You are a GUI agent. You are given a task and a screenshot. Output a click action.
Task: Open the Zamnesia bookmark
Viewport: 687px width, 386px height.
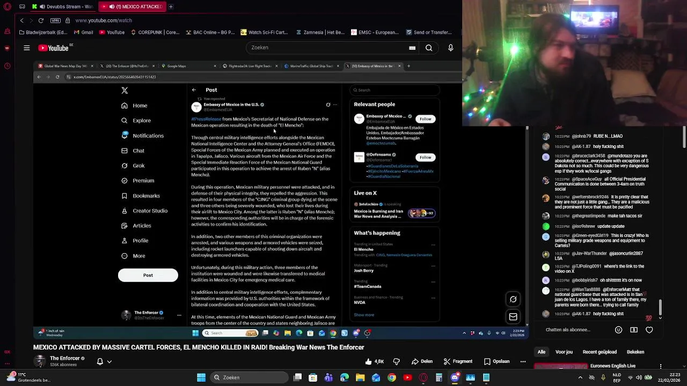coord(320,32)
